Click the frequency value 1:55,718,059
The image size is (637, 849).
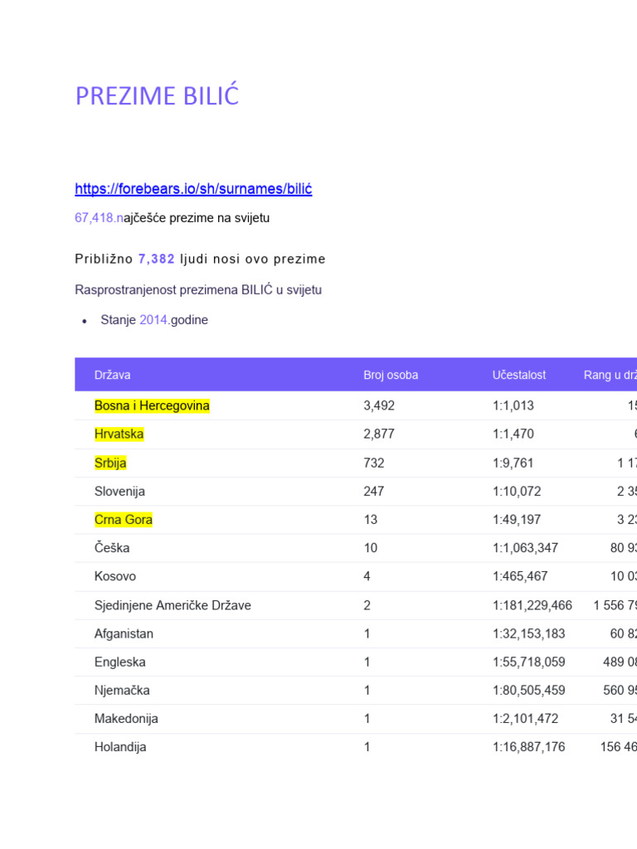(528, 662)
